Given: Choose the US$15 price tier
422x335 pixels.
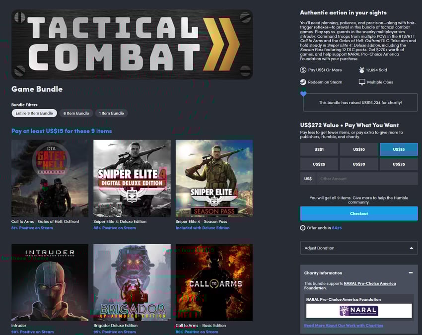Looking at the screenshot, I should click(399, 149).
